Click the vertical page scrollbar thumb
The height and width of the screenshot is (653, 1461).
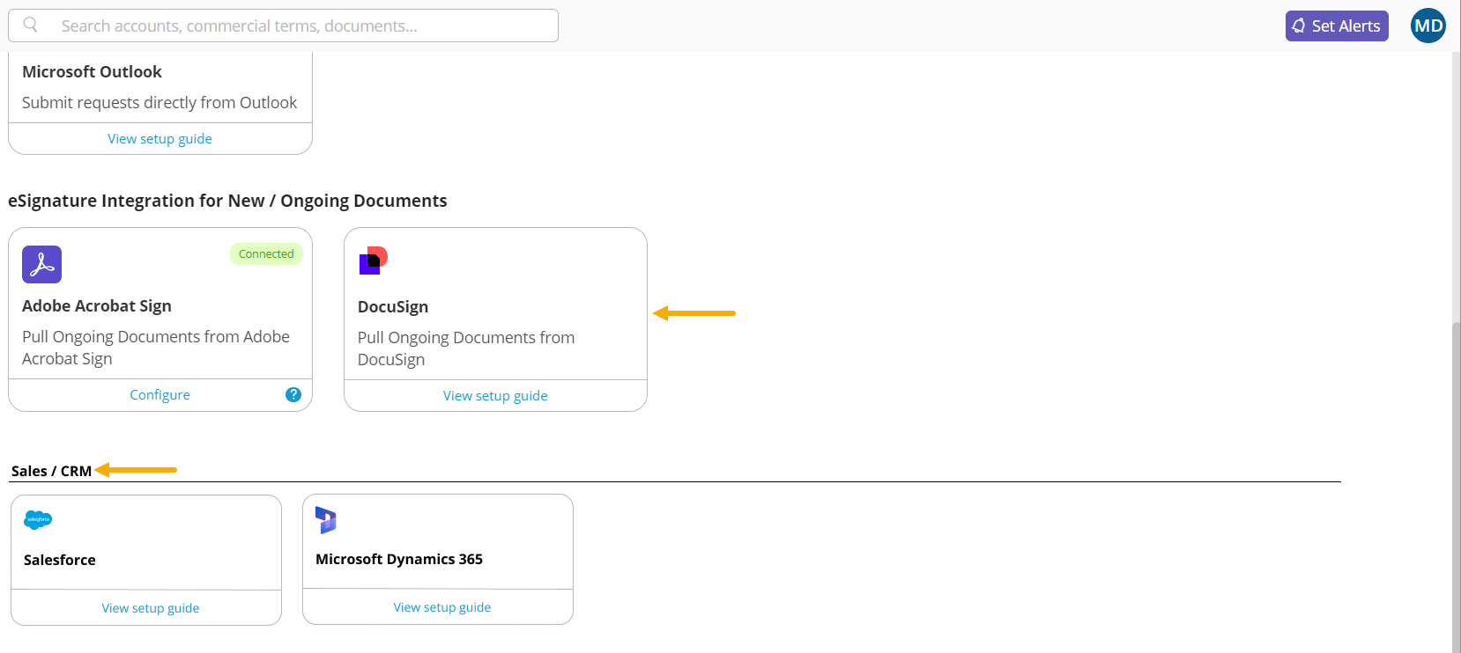(1456, 487)
